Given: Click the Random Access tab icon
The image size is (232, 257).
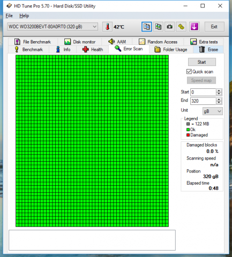Looking at the screenshot, I should click(x=142, y=42).
